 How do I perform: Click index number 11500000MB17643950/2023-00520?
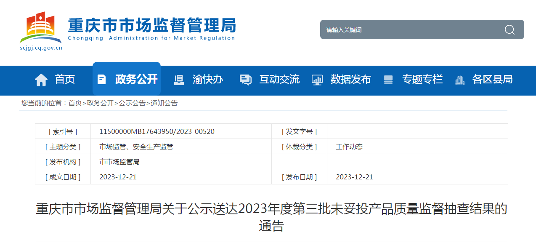click(x=157, y=131)
